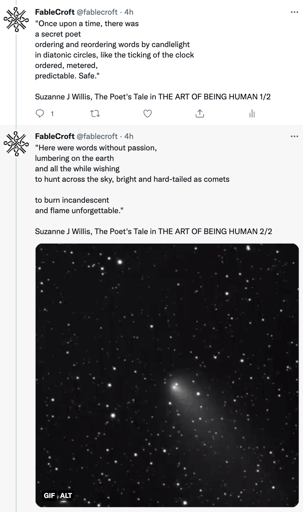Open @fablecroft handle in second tweet
Screen dimensions: 303x512
[x=97, y=136]
